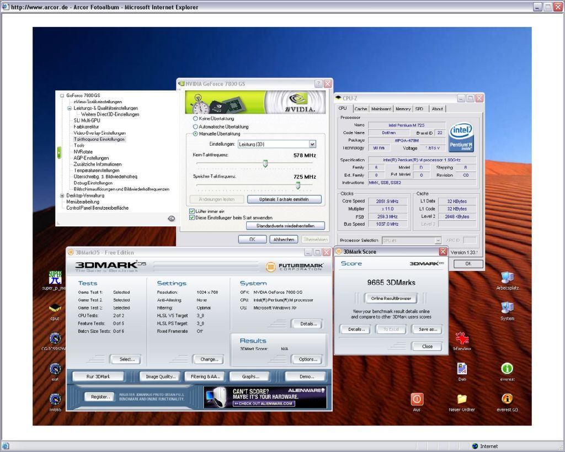Screen dimensions: 565x452
Task: Click the red Aus power icon
Action: [x=417, y=399]
